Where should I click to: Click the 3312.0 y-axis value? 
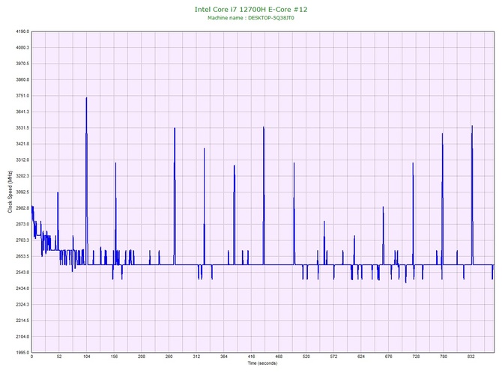tap(22, 160)
